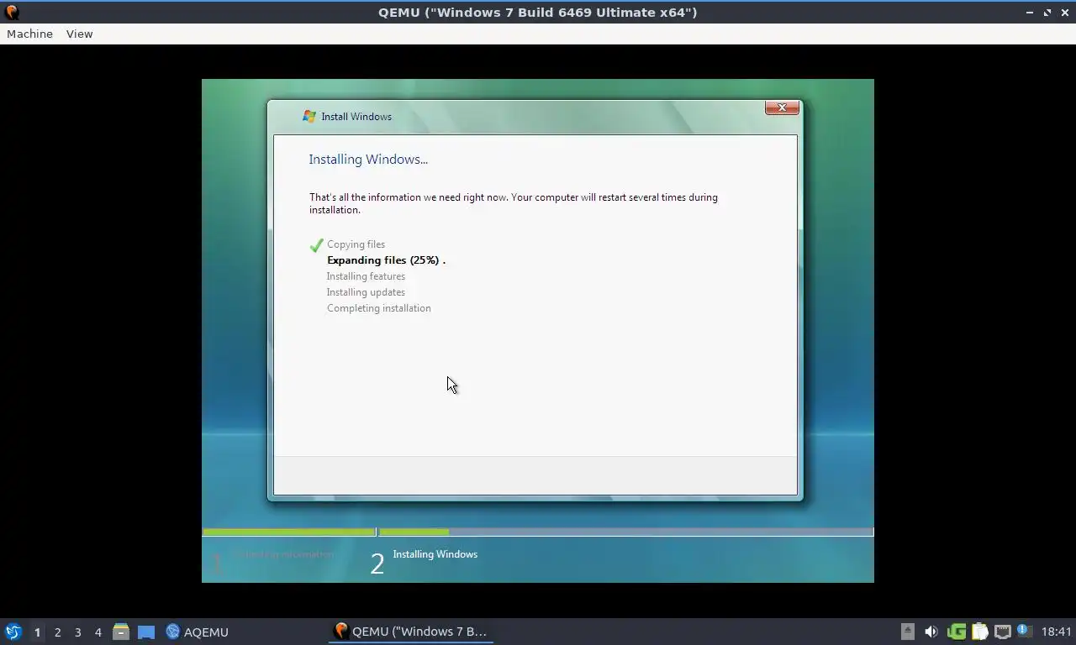Click the show desktop icon in the panel
This screenshot has height=645, width=1076.
(x=146, y=632)
